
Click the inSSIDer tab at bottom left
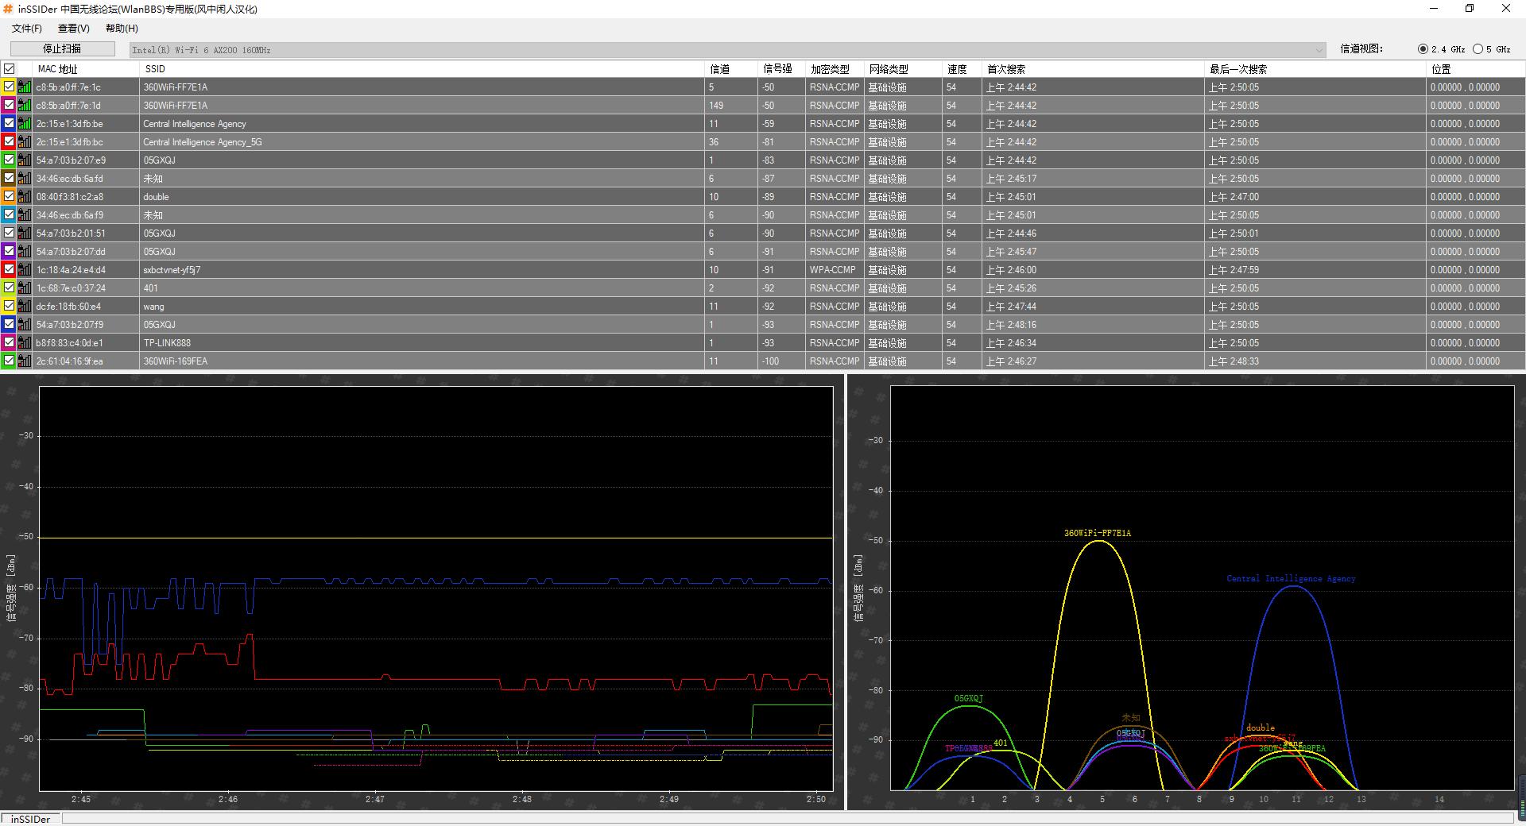click(x=31, y=819)
